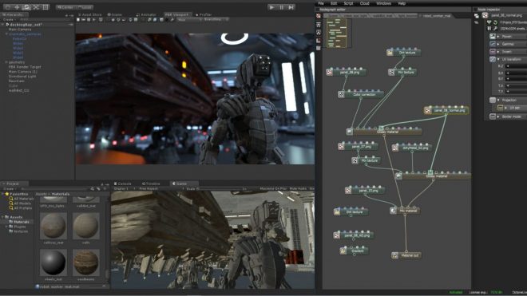Open the Octane Help menu

(x=402, y=3)
